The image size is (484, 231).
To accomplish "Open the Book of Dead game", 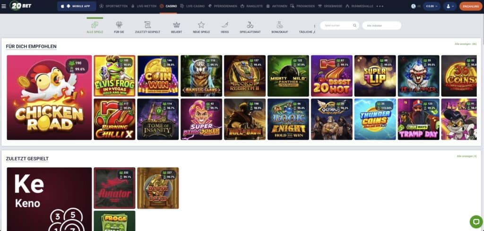I will pos(158,188).
